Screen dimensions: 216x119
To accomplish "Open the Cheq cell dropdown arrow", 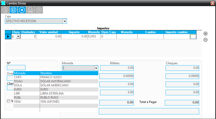I will pyautogui.click(x=18, y=36).
